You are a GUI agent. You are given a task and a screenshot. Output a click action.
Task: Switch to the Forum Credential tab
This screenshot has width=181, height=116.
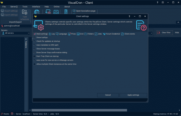tap(111, 34)
